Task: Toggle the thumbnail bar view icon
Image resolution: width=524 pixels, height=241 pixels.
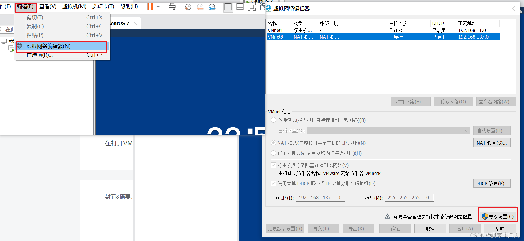Action: click(240, 7)
